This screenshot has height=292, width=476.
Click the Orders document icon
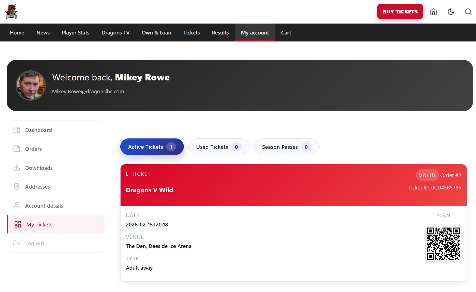[17, 149]
